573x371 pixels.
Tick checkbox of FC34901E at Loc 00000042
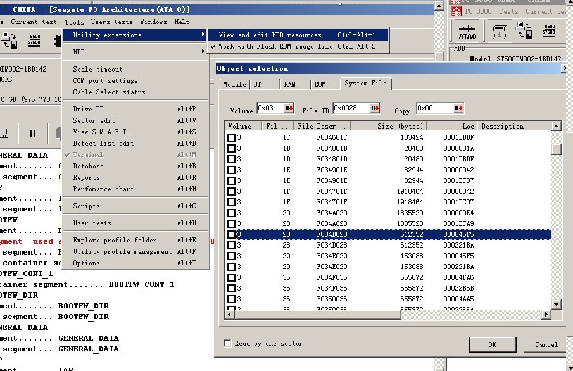pyautogui.click(x=231, y=170)
